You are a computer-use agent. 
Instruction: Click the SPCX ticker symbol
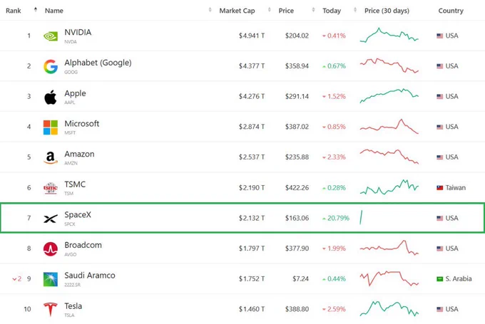(70, 224)
